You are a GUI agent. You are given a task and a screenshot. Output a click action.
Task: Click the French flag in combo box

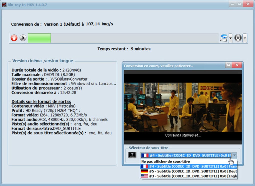[x=145, y=155]
